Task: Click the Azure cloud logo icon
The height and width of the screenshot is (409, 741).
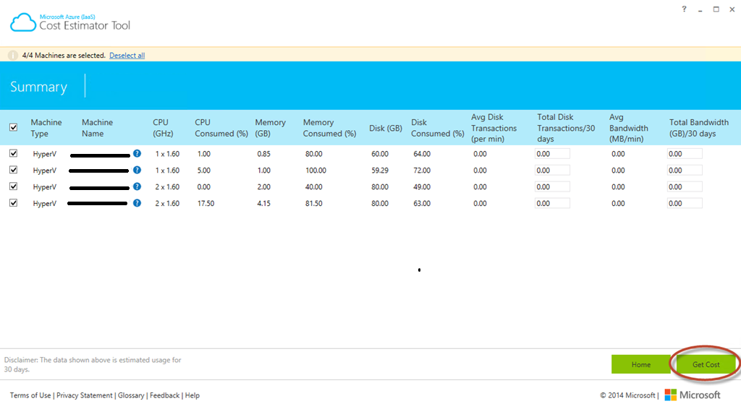Action: [22, 22]
